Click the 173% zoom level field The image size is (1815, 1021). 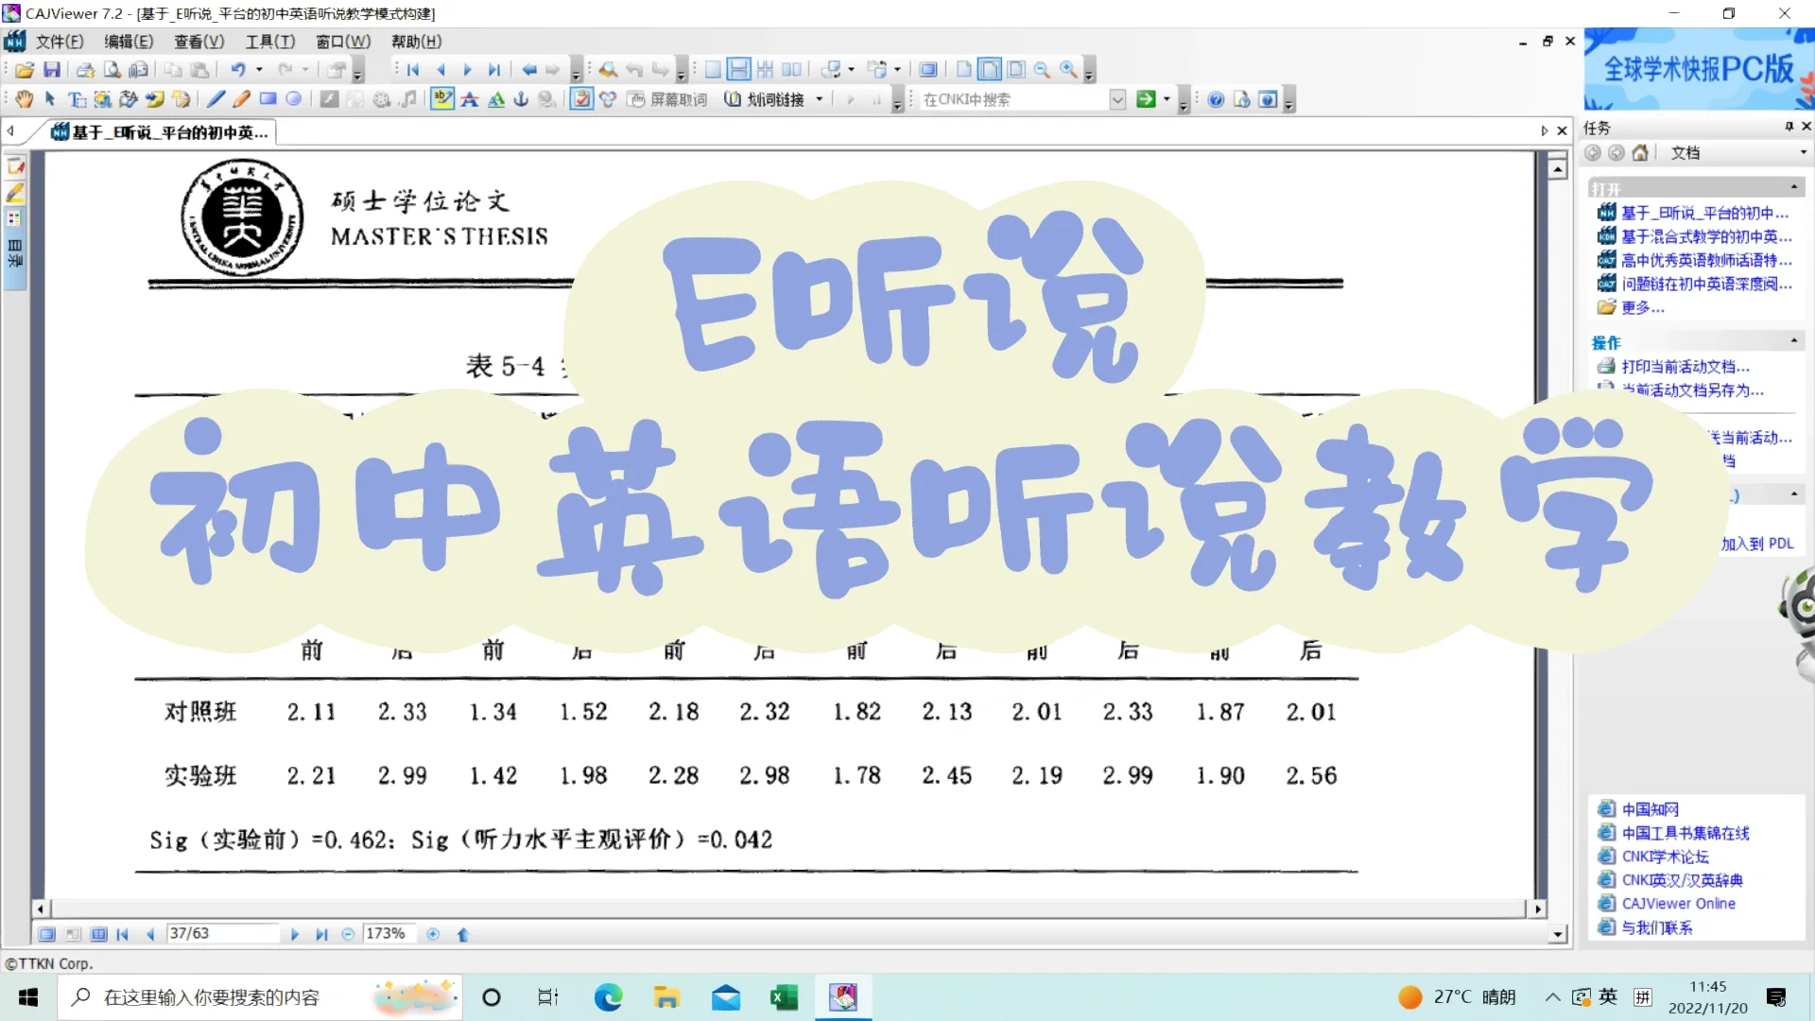391,934
